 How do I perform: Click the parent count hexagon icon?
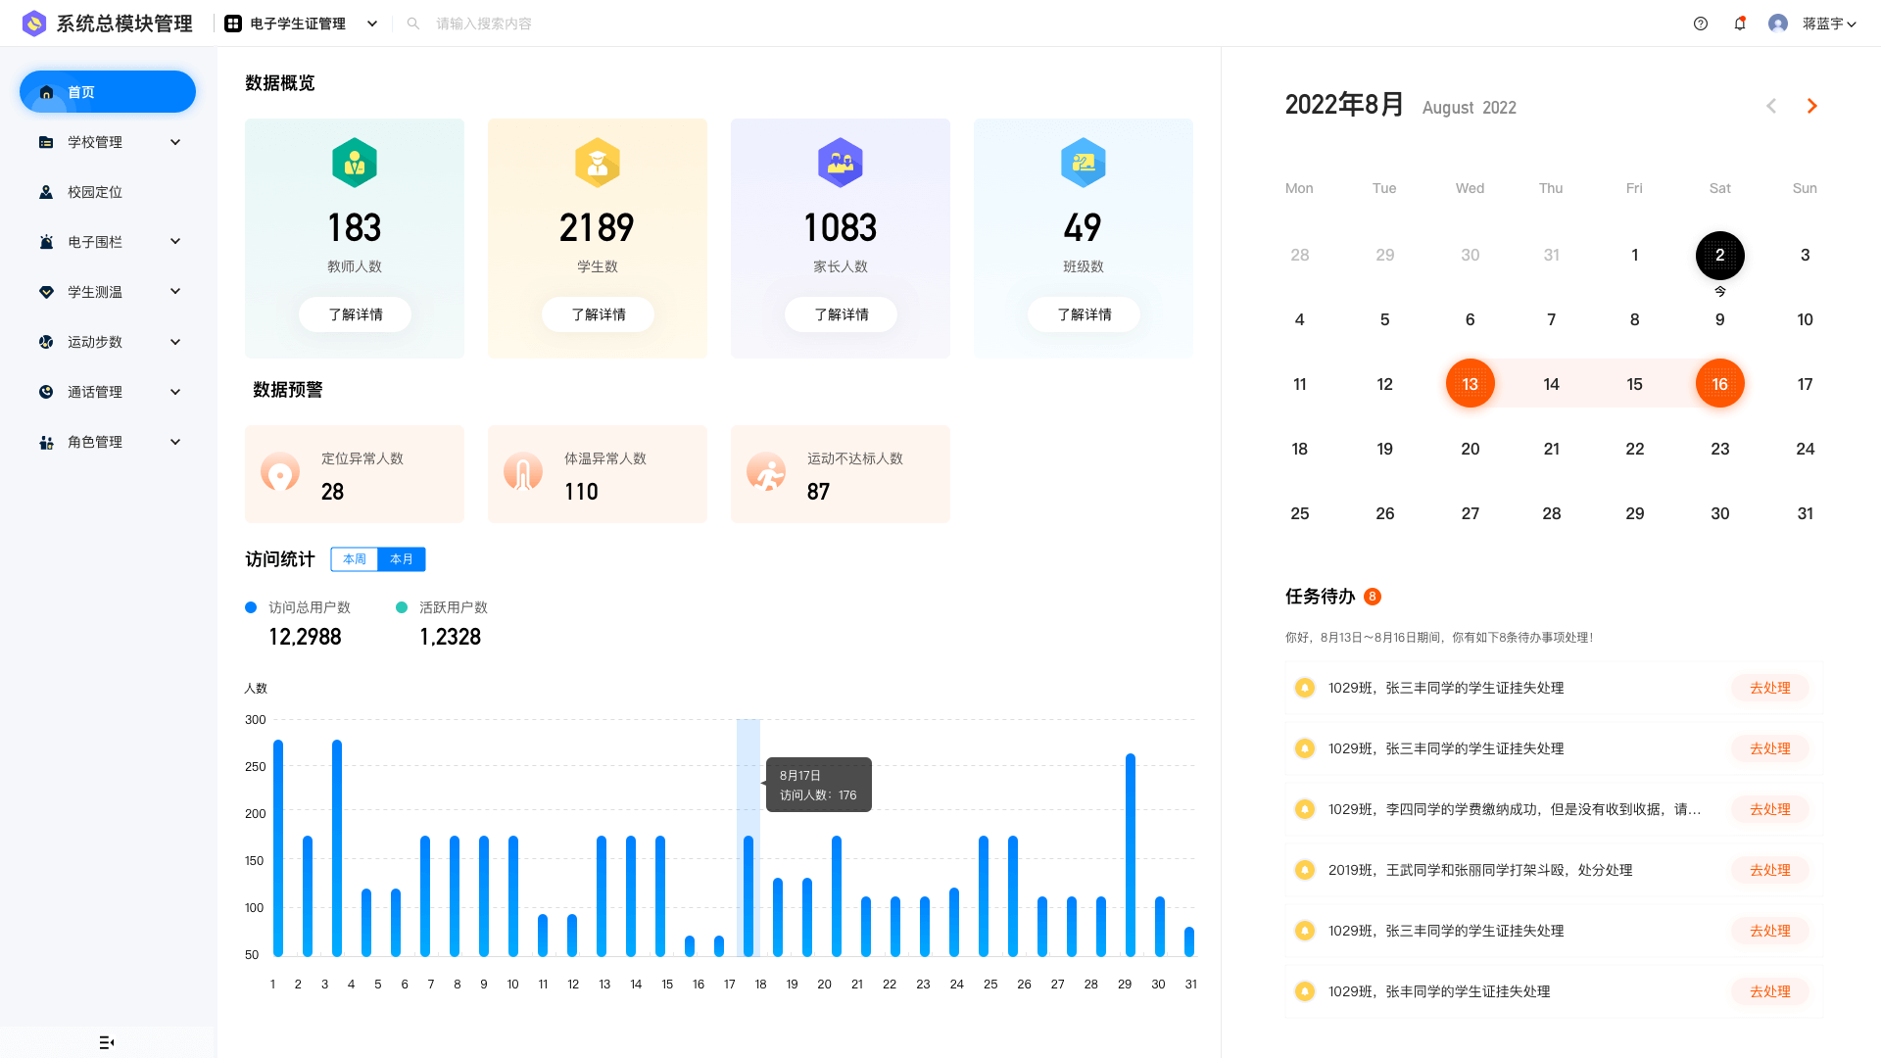pos(841,163)
